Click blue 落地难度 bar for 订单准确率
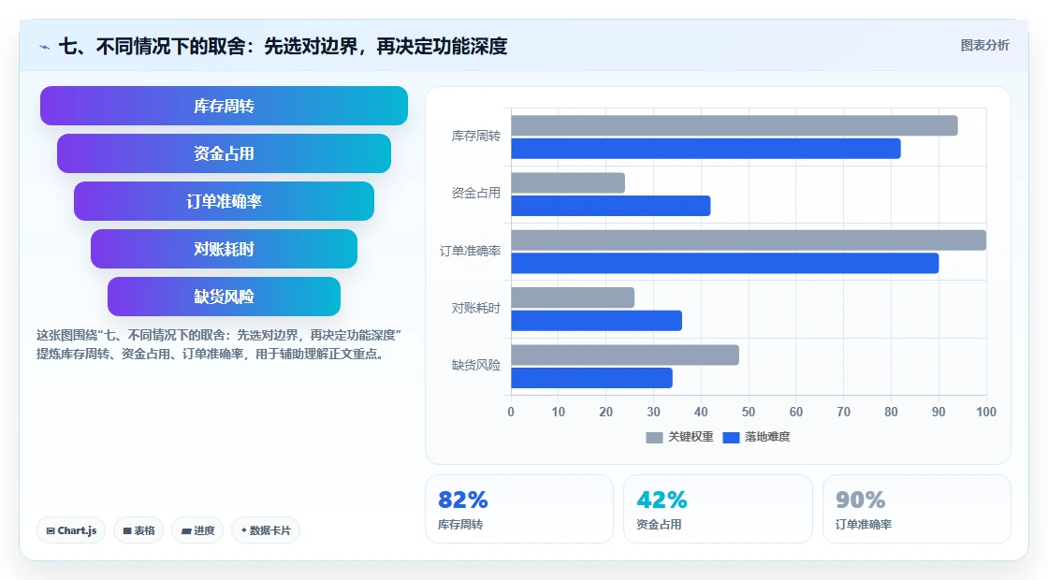 [x=725, y=263]
